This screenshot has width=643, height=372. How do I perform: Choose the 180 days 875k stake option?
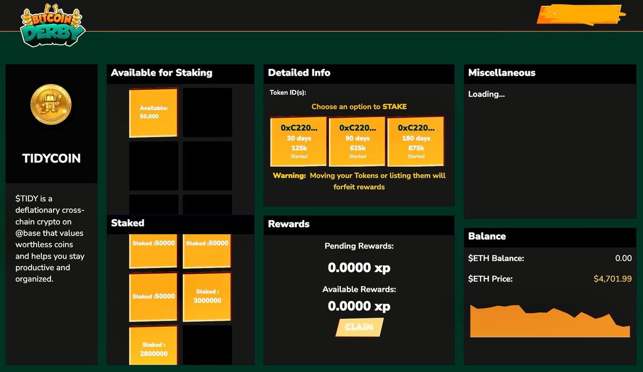[x=416, y=142]
